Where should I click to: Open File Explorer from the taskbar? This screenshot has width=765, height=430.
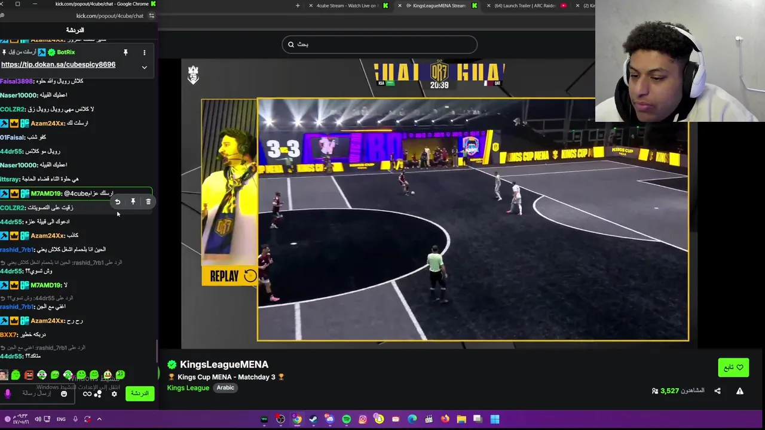(461, 419)
